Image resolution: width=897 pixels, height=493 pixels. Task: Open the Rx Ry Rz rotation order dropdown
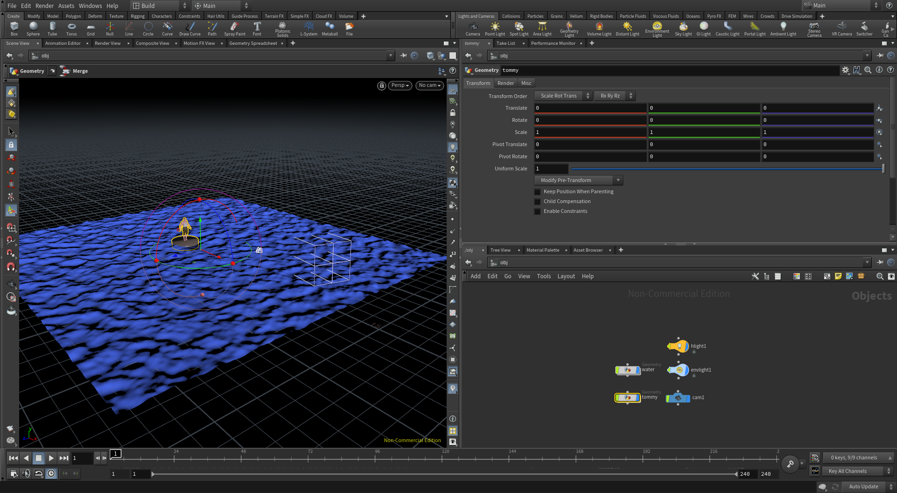[614, 96]
